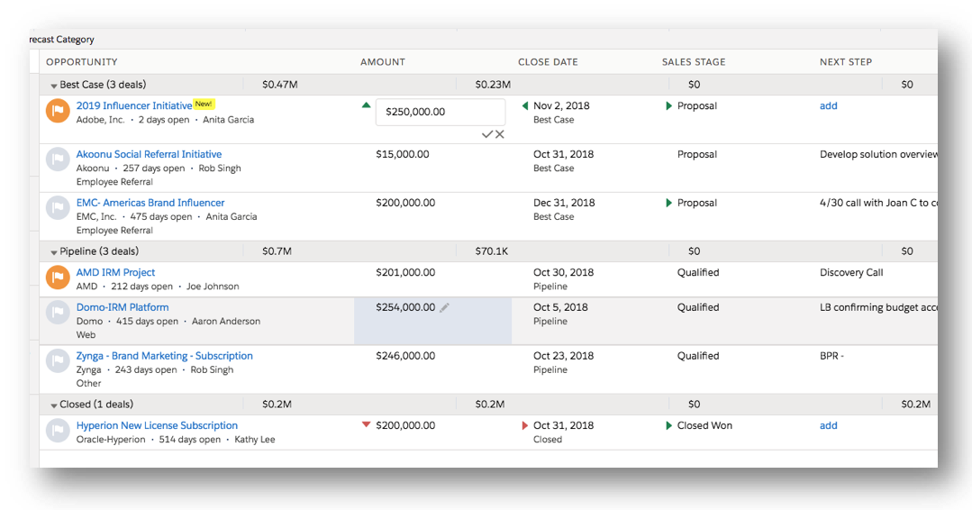Click Oct 5, 2018 close date
The width and height of the screenshot is (972, 510).
pos(560,306)
